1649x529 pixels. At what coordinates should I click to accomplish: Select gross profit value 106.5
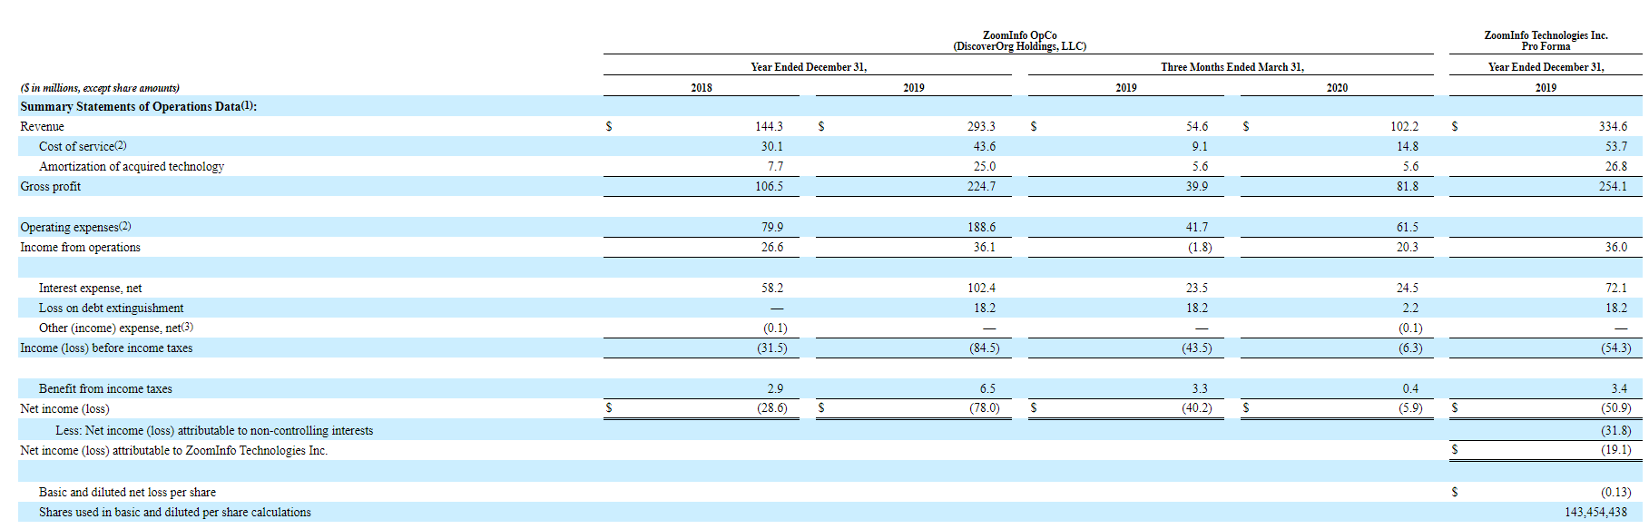point(769,186)
